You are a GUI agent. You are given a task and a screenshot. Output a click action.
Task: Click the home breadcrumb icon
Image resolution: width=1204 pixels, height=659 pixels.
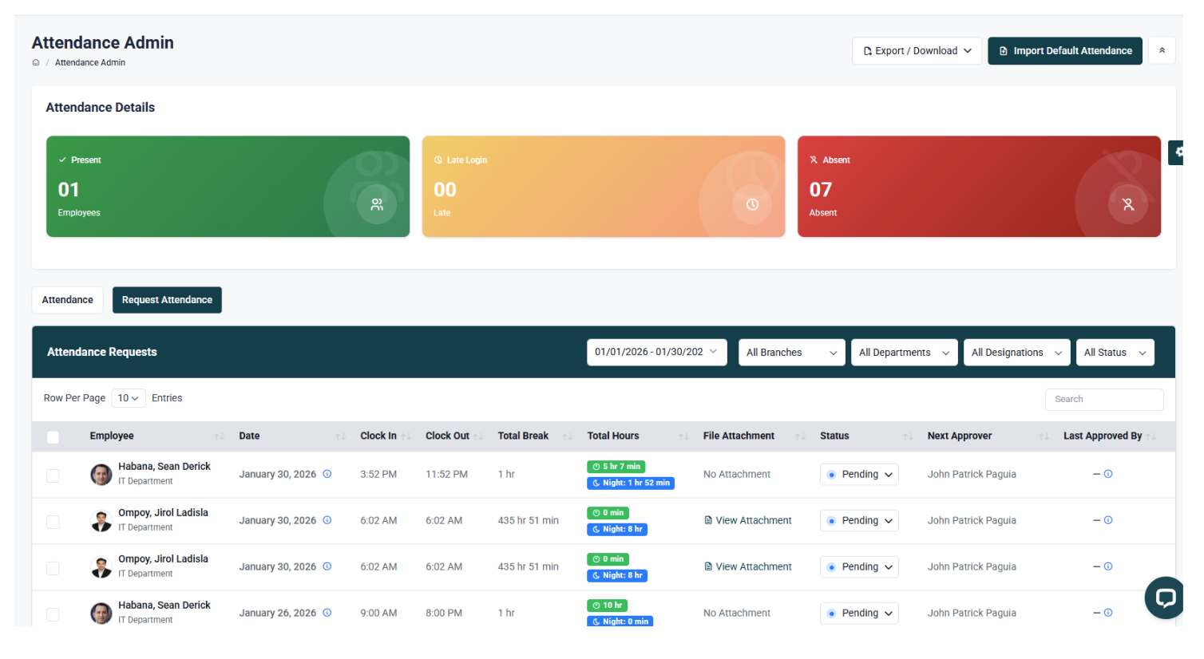tap(36, 62)
